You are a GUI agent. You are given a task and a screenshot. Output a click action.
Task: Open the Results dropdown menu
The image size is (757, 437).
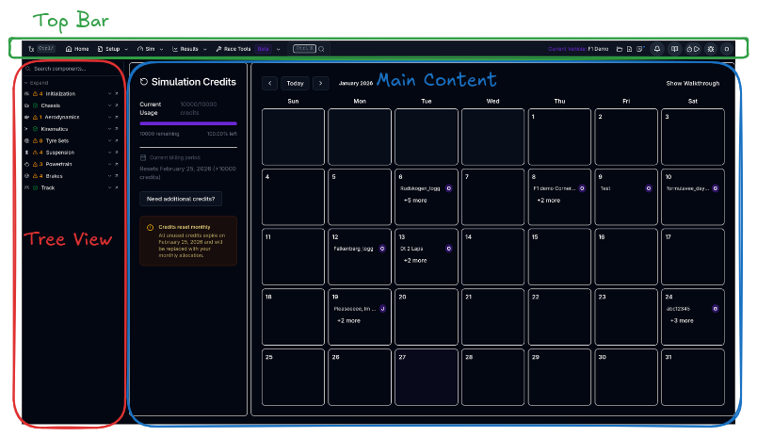tap(188, 49)
